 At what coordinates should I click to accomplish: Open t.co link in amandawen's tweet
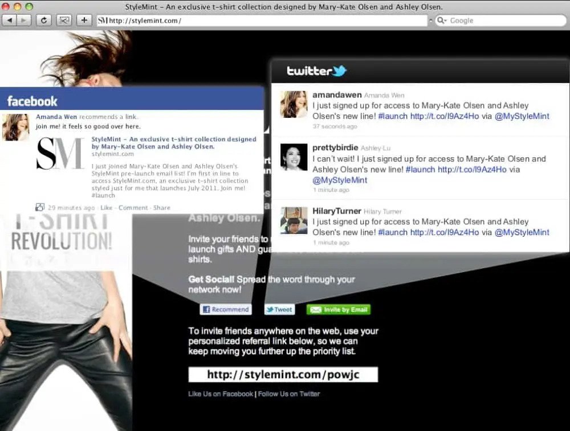click(x=445, y=116)
